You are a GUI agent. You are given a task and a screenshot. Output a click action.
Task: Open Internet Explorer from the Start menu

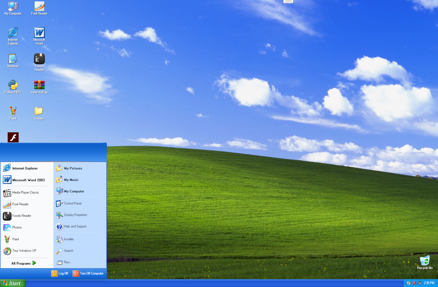[x=27, y=168]
